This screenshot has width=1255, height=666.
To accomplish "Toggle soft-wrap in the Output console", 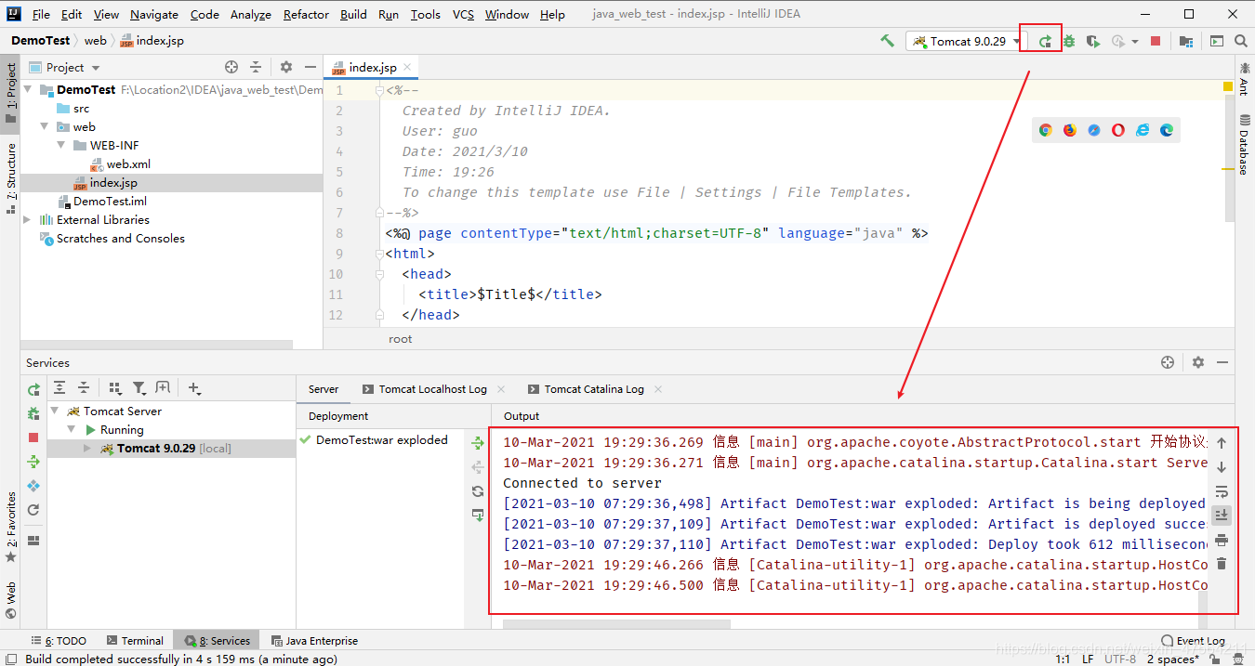I will [x=1222, y=491].
